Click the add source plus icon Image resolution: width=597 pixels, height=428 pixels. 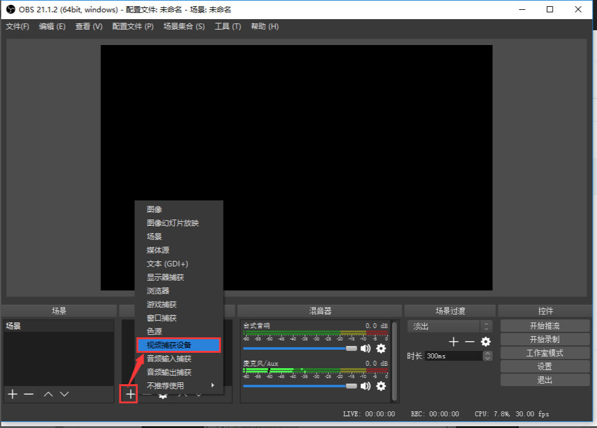[x=130, y=394]
